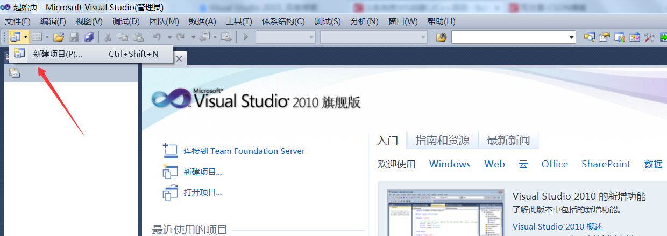
Task: Close the start page document tab
Action: click(179, 59)
